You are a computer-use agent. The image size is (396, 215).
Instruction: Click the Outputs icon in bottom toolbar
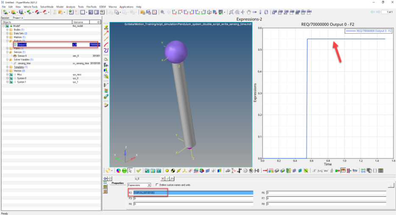pyautogui.click(x=363, y=171)
